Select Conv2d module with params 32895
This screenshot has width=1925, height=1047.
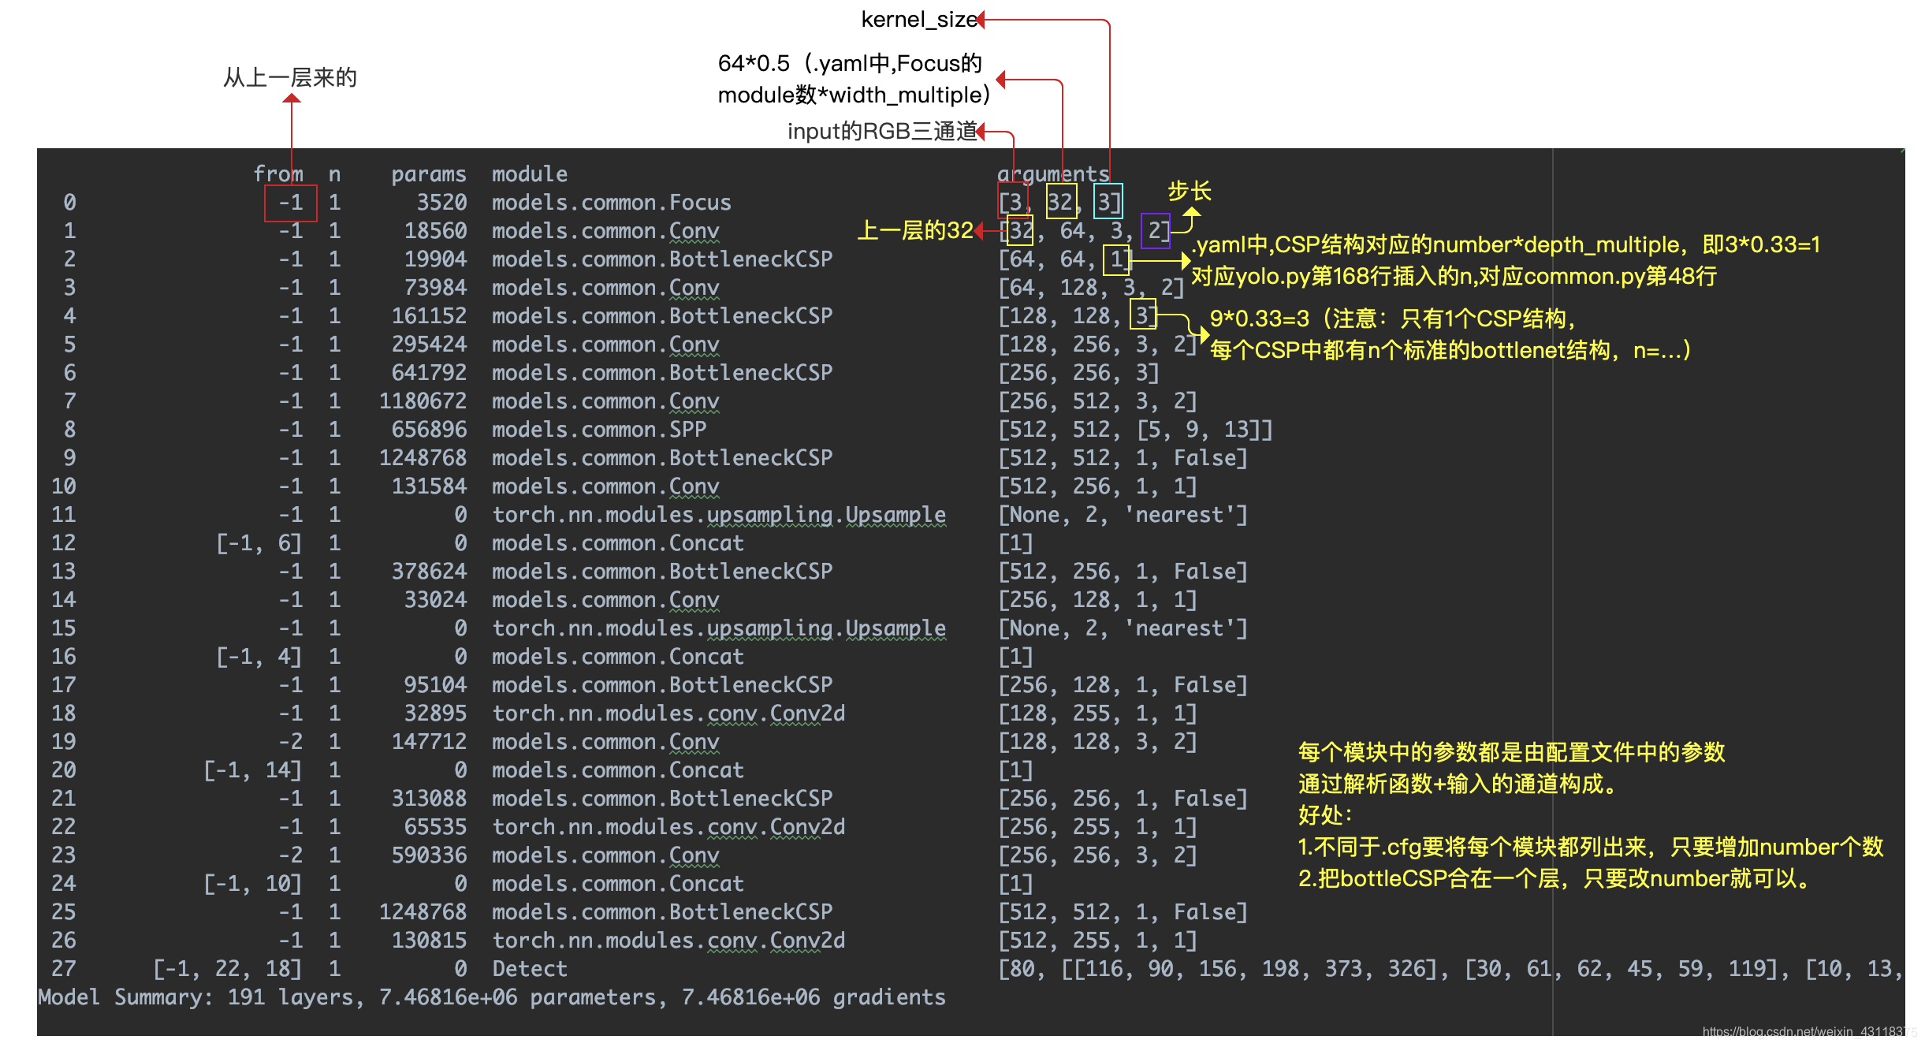(668, 714)
